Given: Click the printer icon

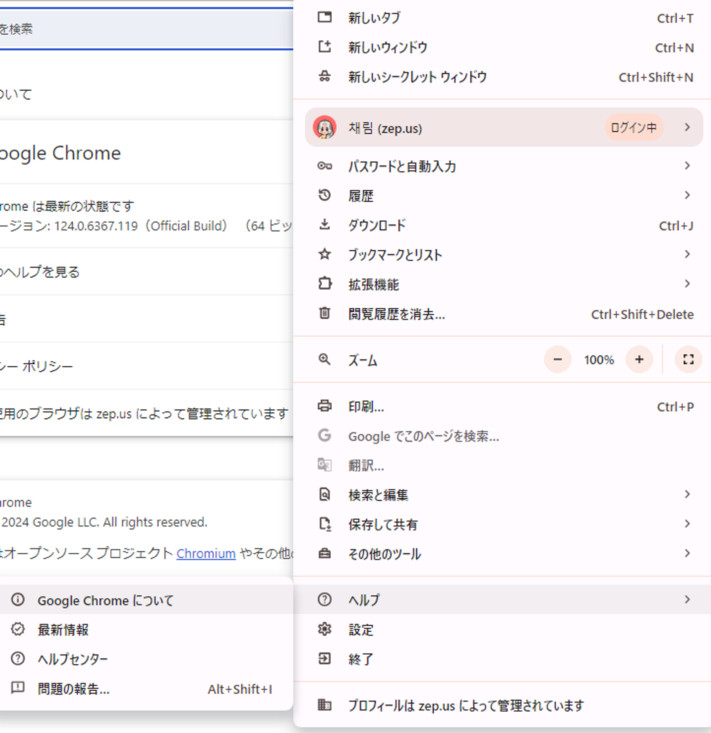Looking at the screenshot, I should pyautogui.click(x=325, y=406).
